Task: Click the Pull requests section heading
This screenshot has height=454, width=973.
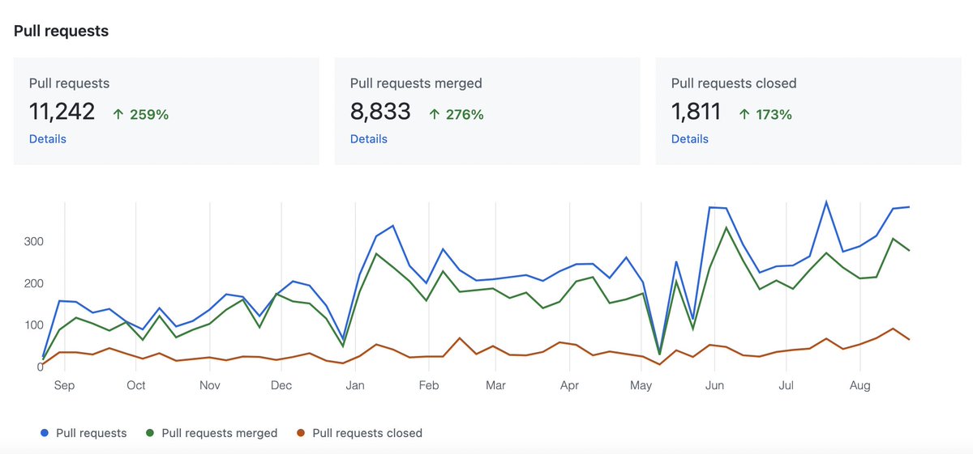Action: [x=62, y=32]
